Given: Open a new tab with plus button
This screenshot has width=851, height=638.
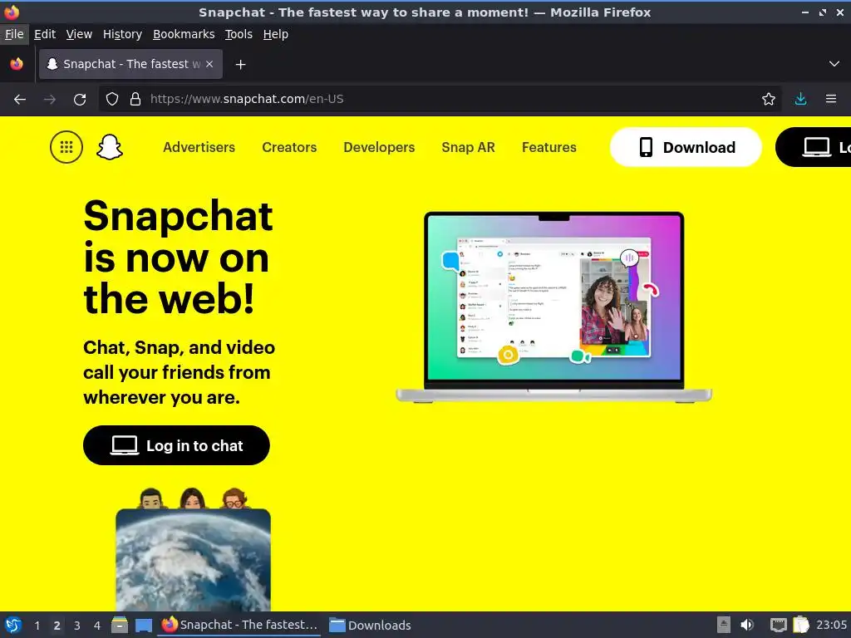Looking at the screenshot, I should (x=240, y=65).
